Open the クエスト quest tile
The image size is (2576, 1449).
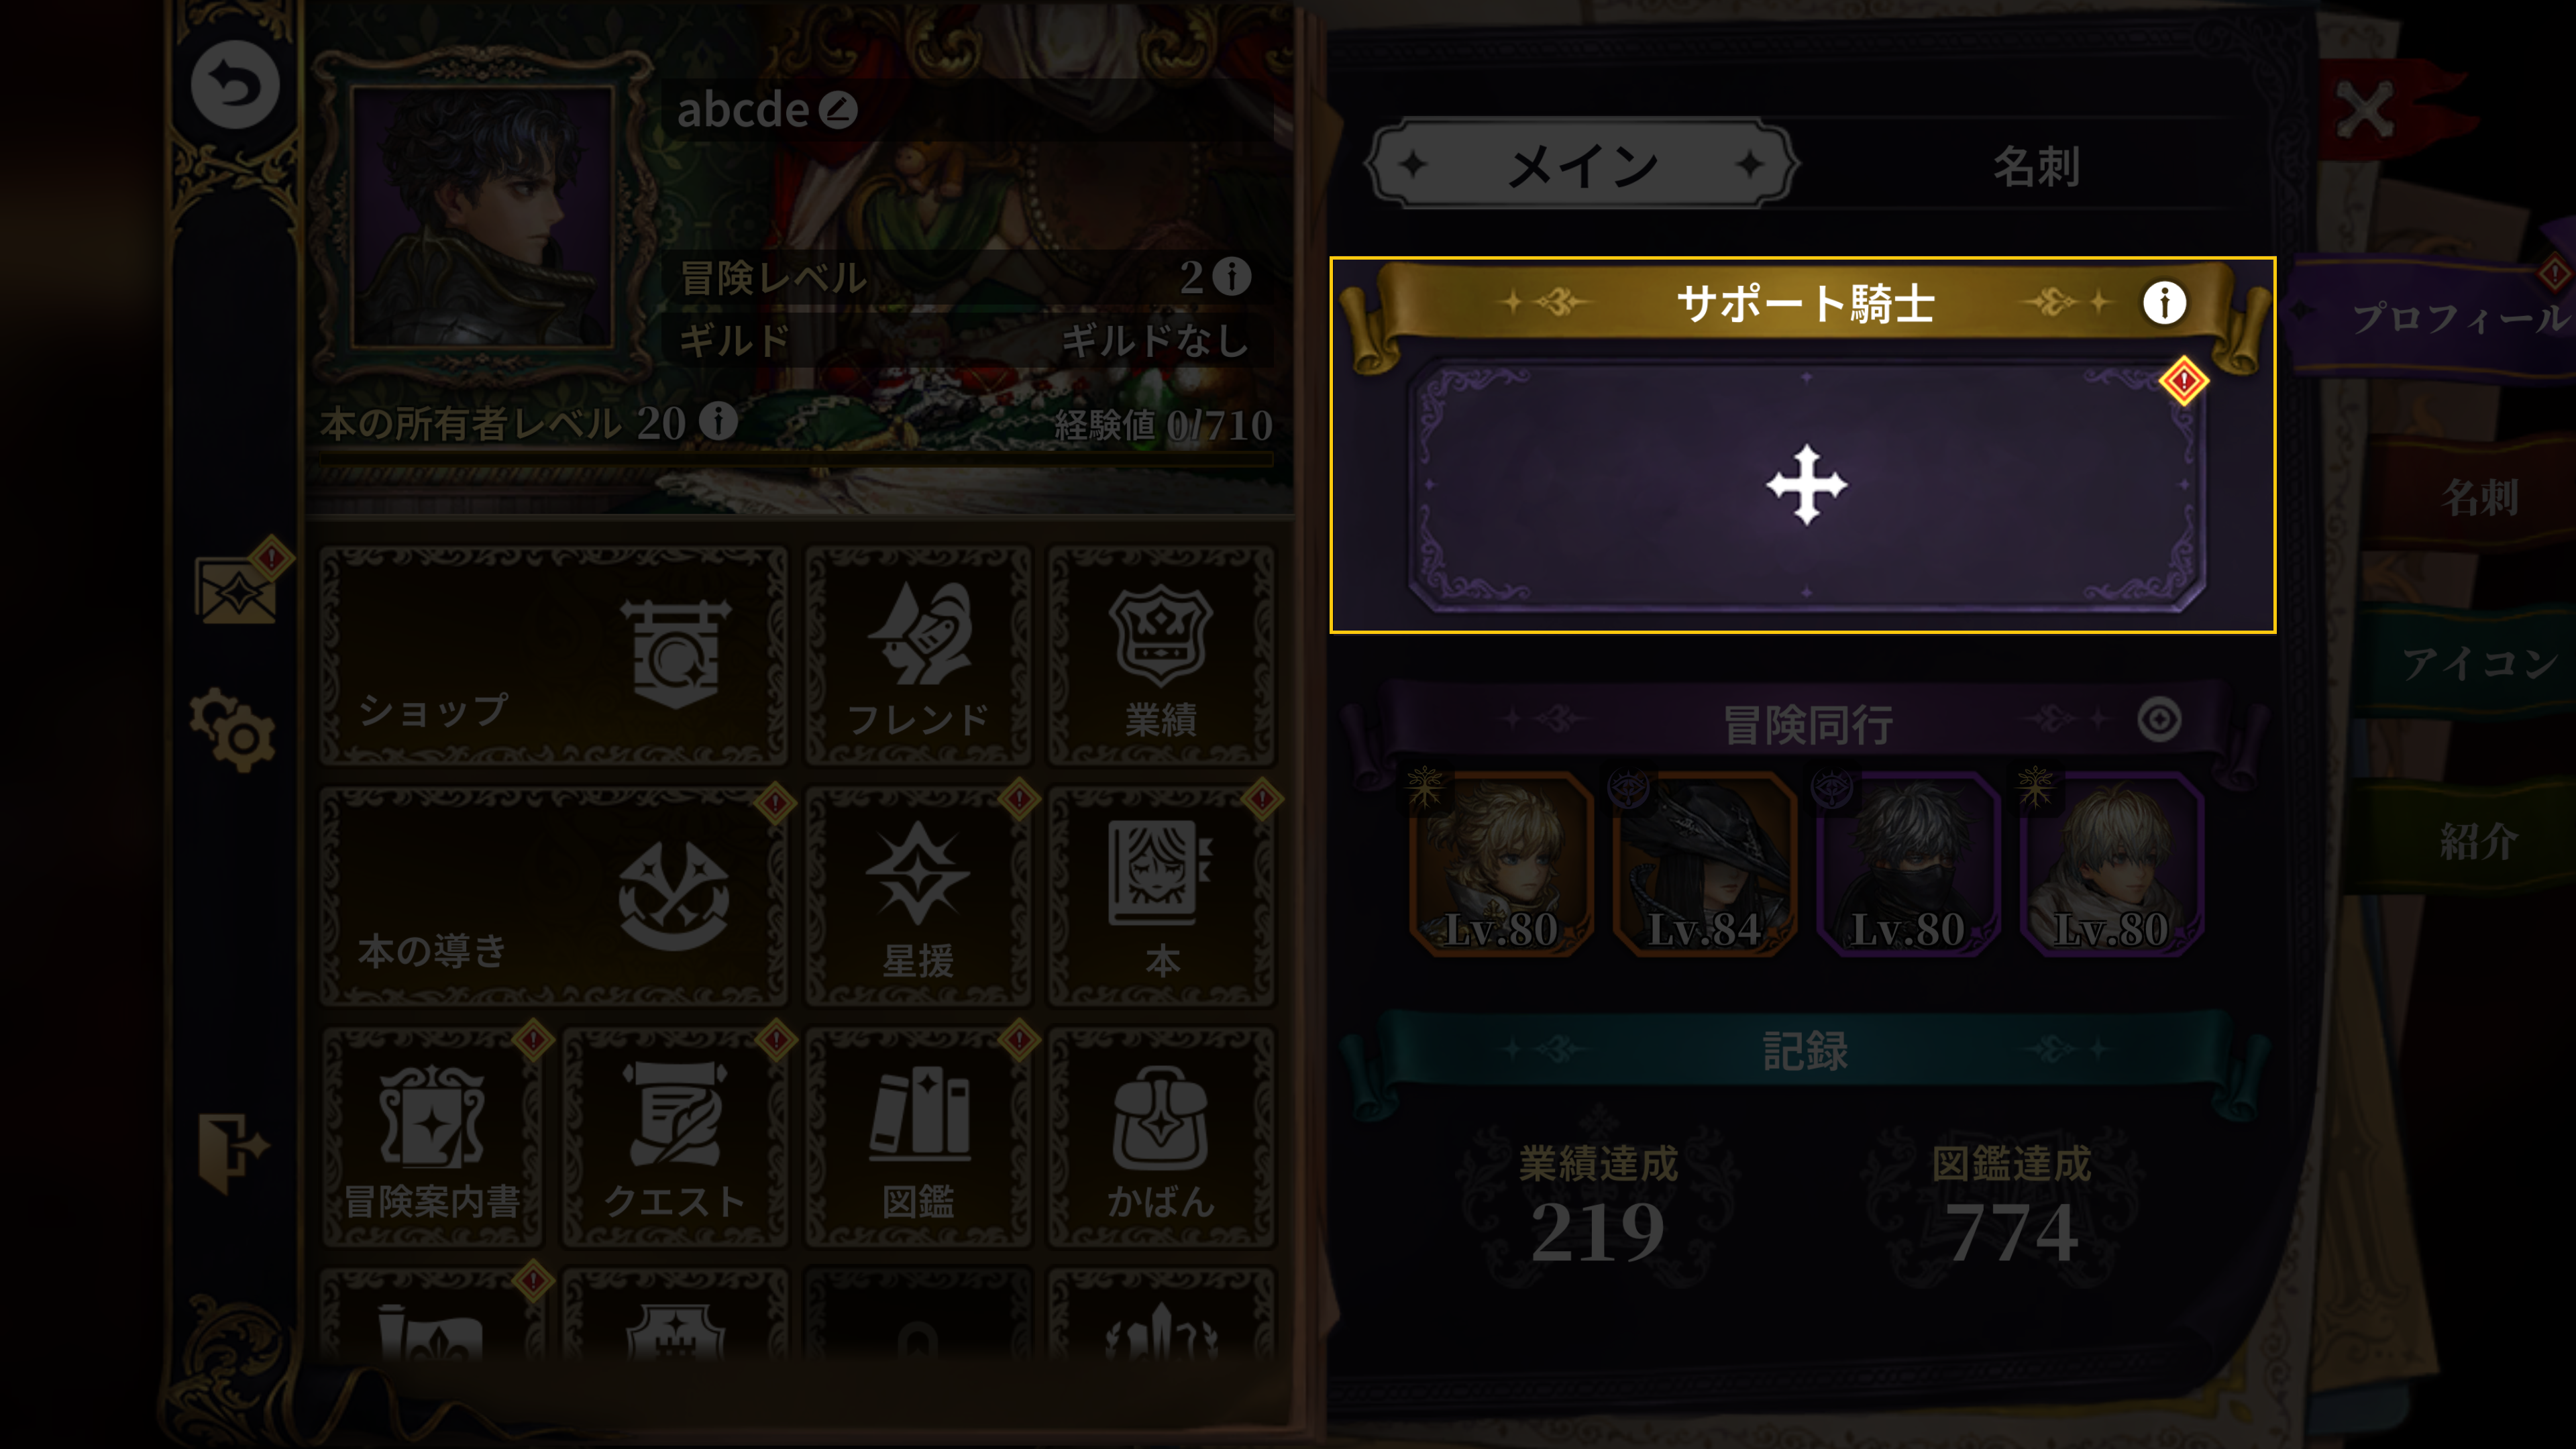(675, 1138)
